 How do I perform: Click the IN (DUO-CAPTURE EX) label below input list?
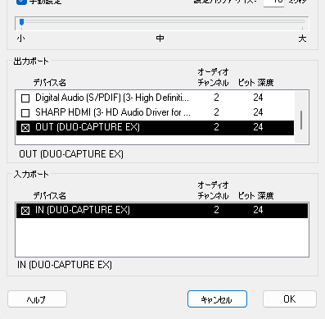(x=65, y=265)
